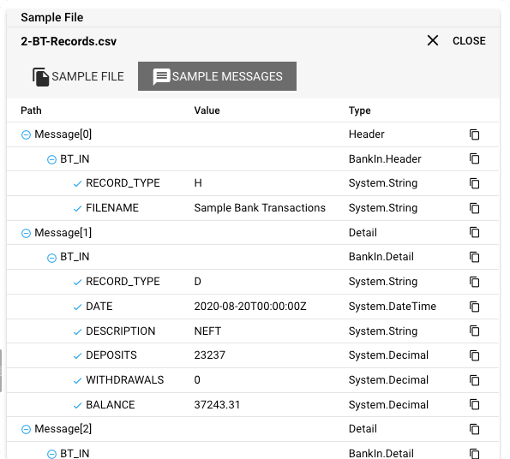
Task: Collapse the Message[0] node
Action: tap(26, 134)
